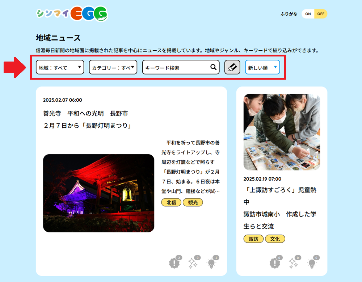Turn furigana OFF
The image size is (362, 282).
(321, 14)
